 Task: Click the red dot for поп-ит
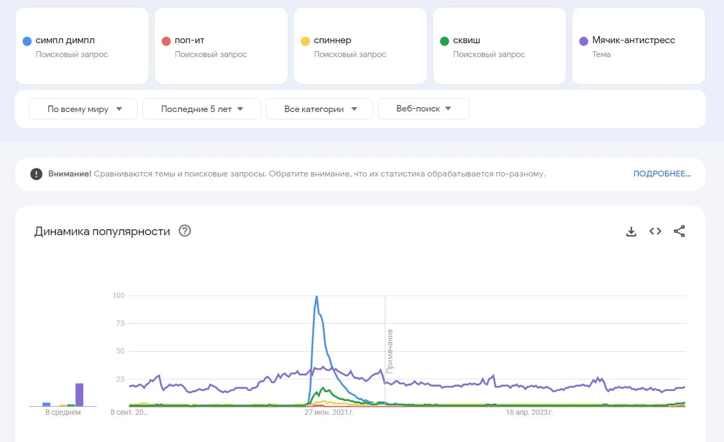coord(166,41)
